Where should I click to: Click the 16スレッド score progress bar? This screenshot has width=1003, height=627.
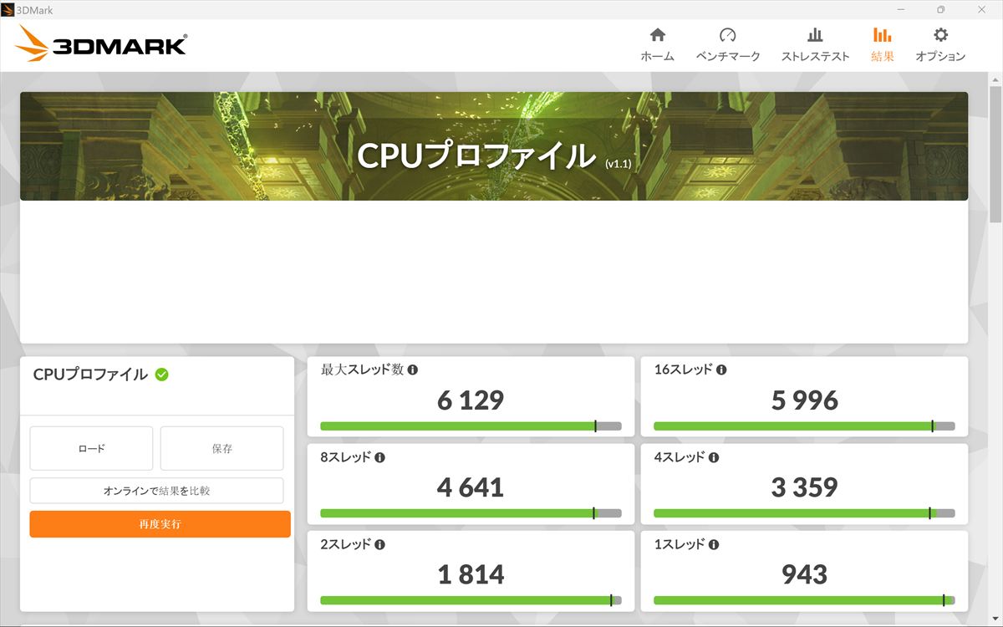804,426
